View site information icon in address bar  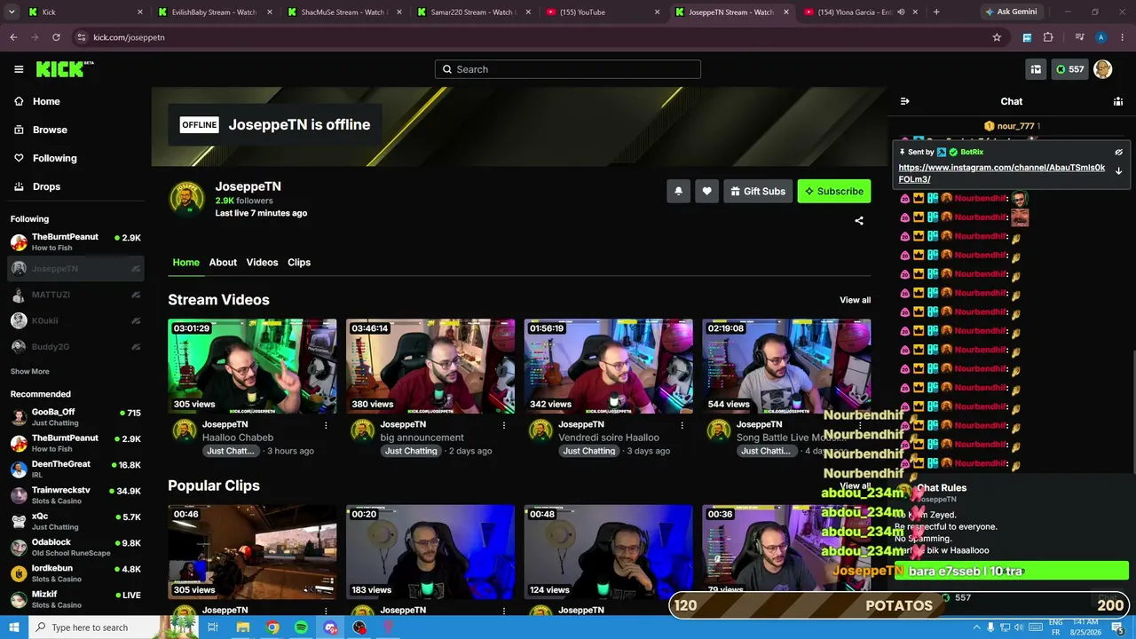pos(82,37)
